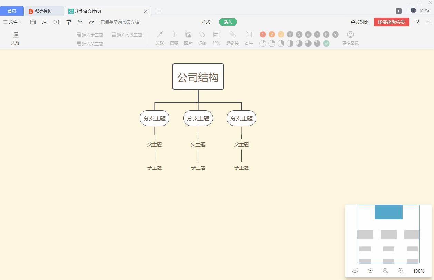Collapse the toolbar with the chevron
The height and width of the screenshot is (280, 434).
[x=428, y=22]
